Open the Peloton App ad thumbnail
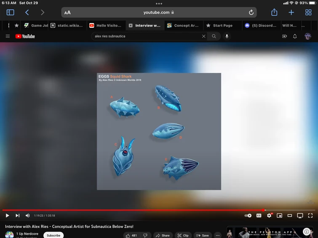Viewport: 318px width, 238px height. (271, 232)
